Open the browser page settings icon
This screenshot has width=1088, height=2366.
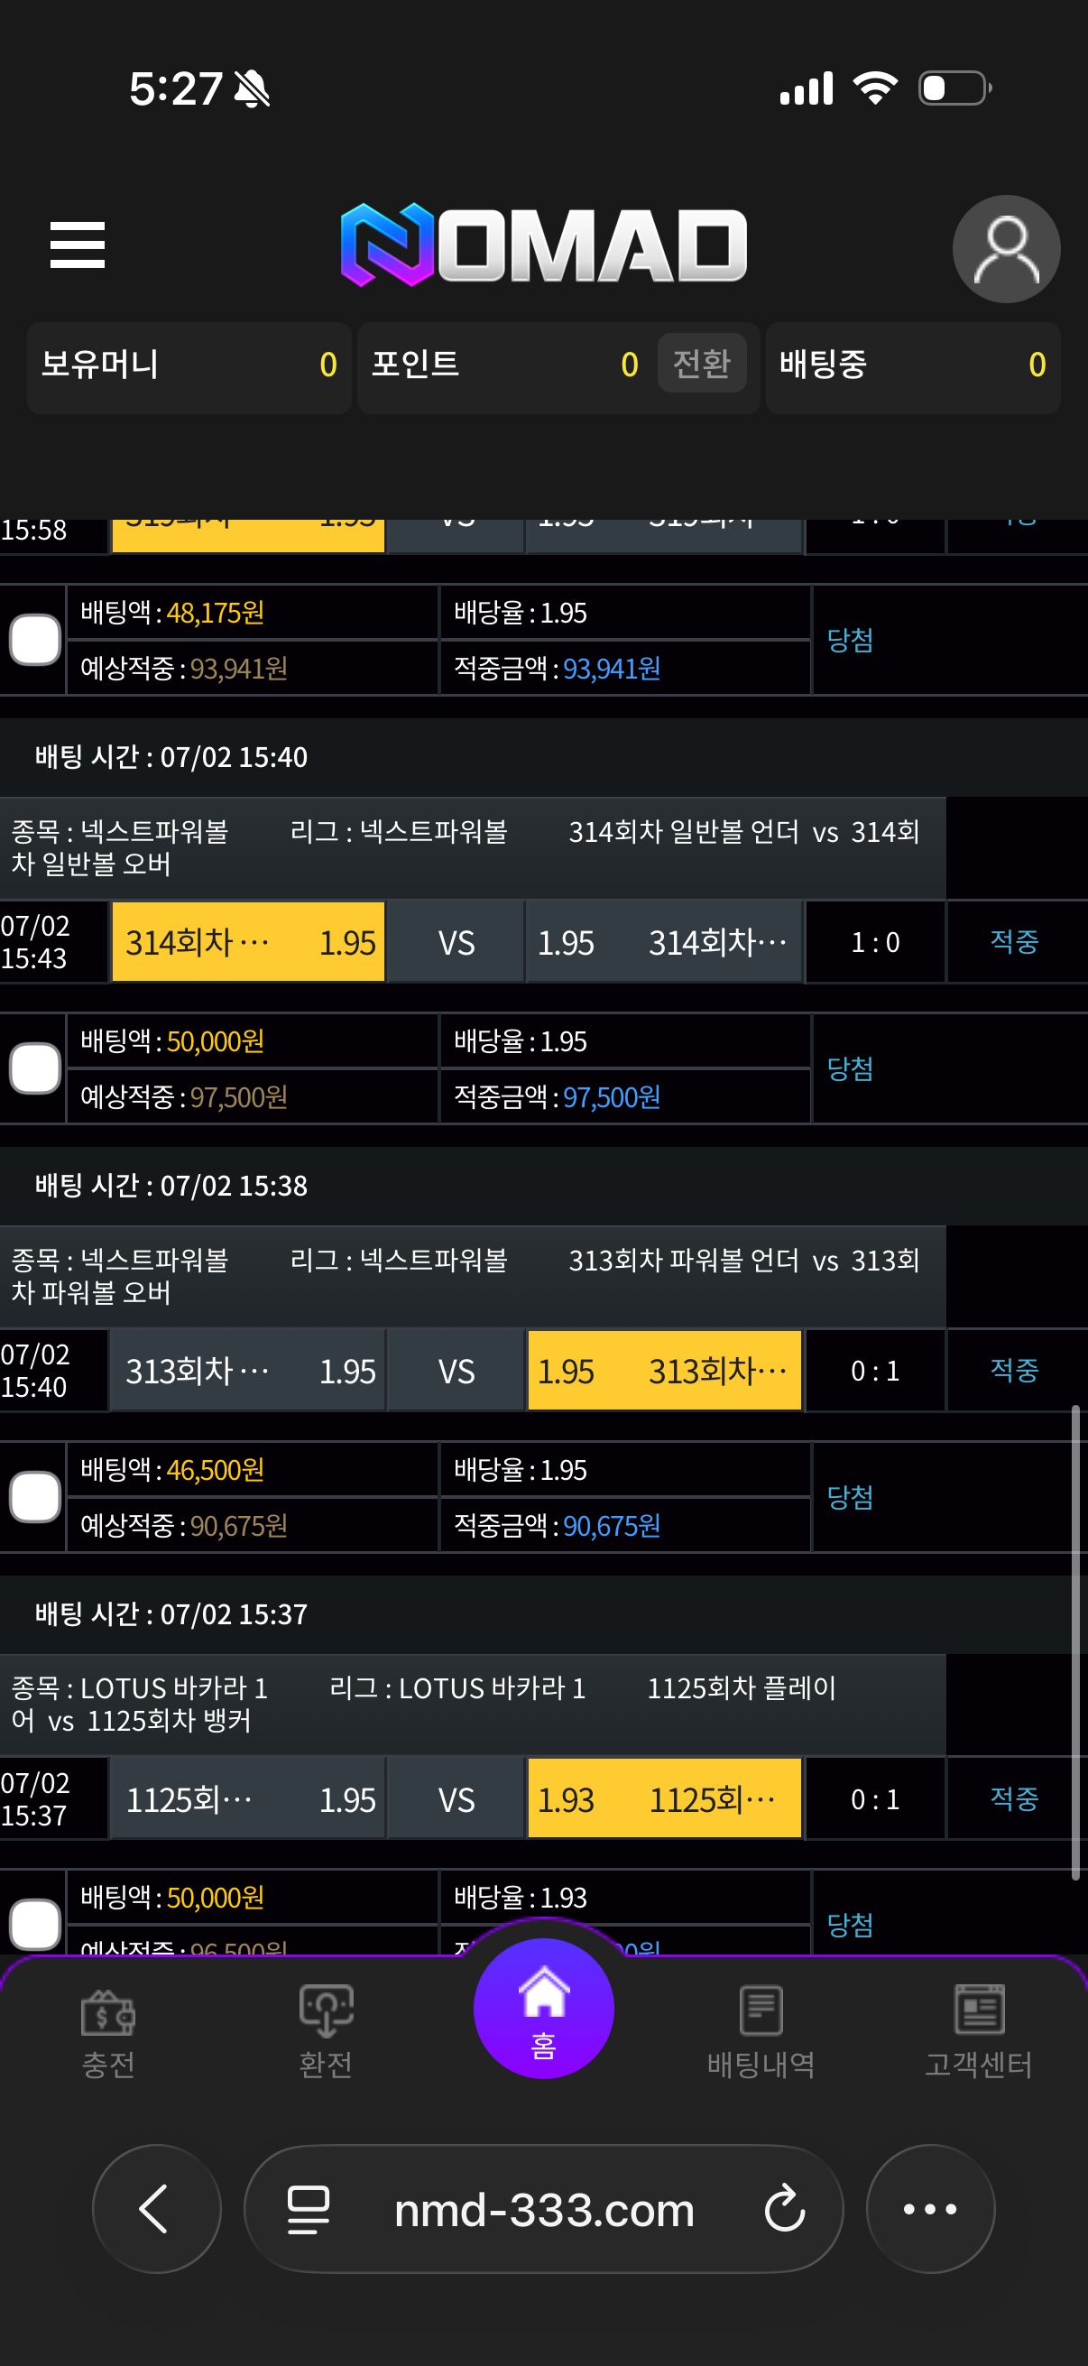click(x=309, y=2209)
